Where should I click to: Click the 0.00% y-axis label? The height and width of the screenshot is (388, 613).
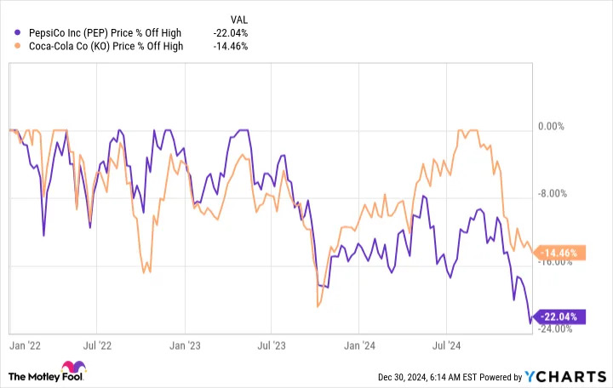(551, 127)
